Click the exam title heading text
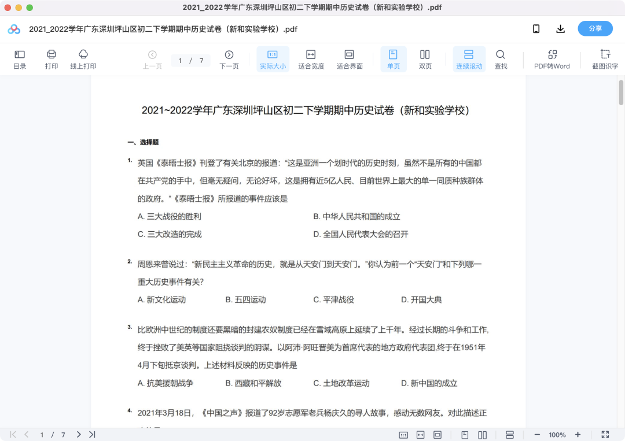Screen dimensions: 625x441 coord(306,110)
